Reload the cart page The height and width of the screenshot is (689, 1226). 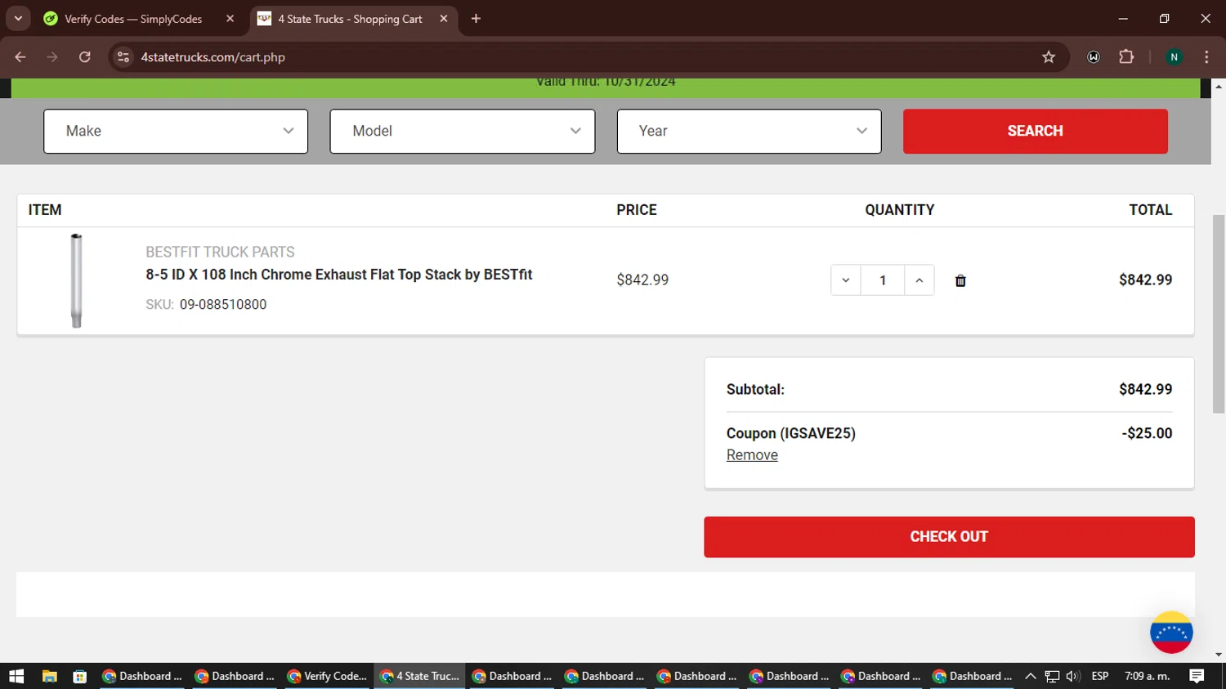(84, 57)
